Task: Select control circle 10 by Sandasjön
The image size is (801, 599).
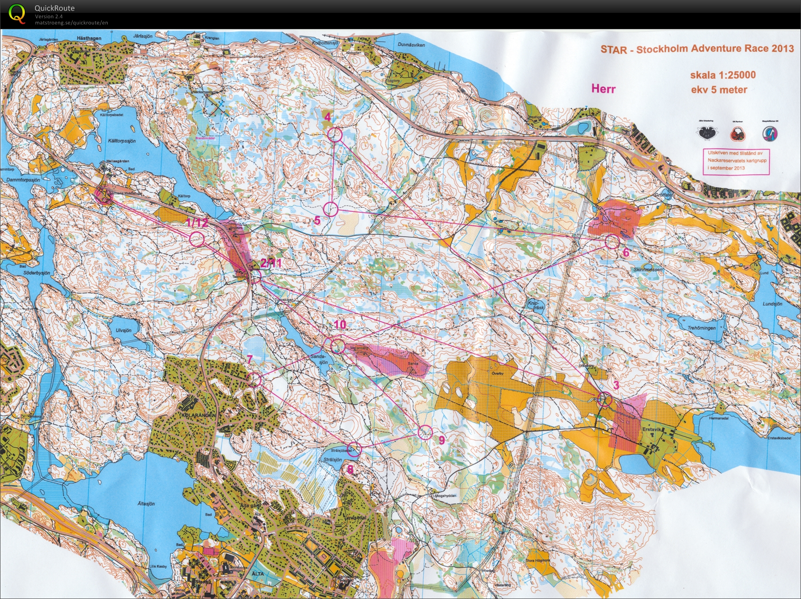Action: [338, 346]
